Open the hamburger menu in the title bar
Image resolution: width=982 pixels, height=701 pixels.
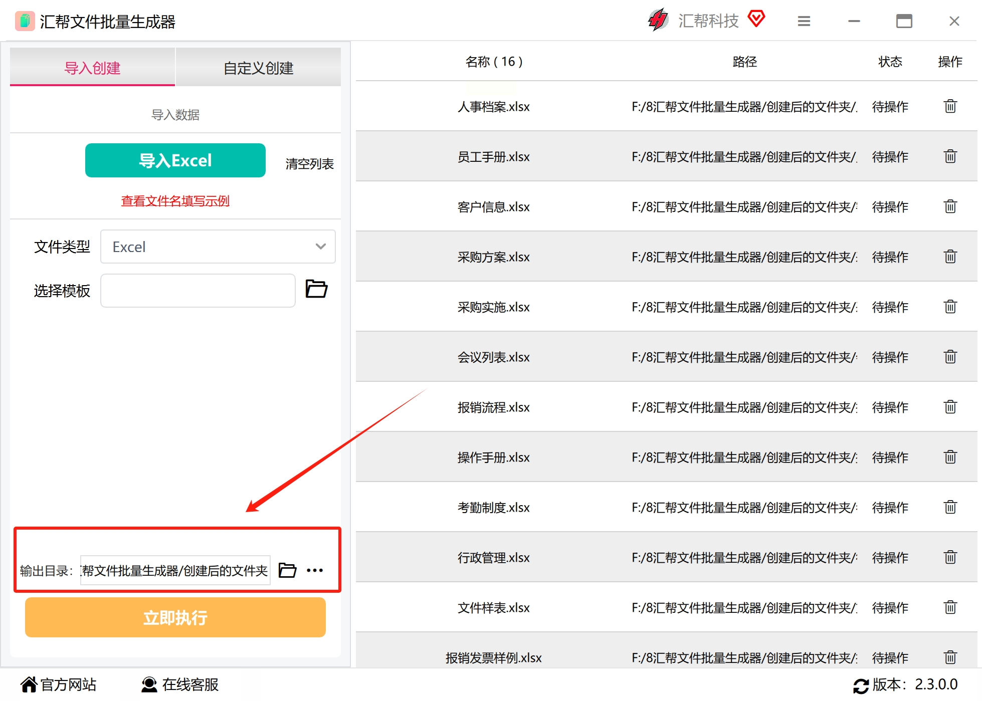(804, 21)
